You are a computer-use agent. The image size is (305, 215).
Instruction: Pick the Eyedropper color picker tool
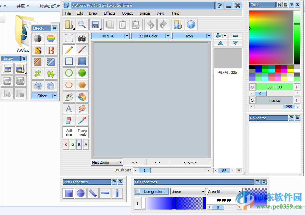82,120
